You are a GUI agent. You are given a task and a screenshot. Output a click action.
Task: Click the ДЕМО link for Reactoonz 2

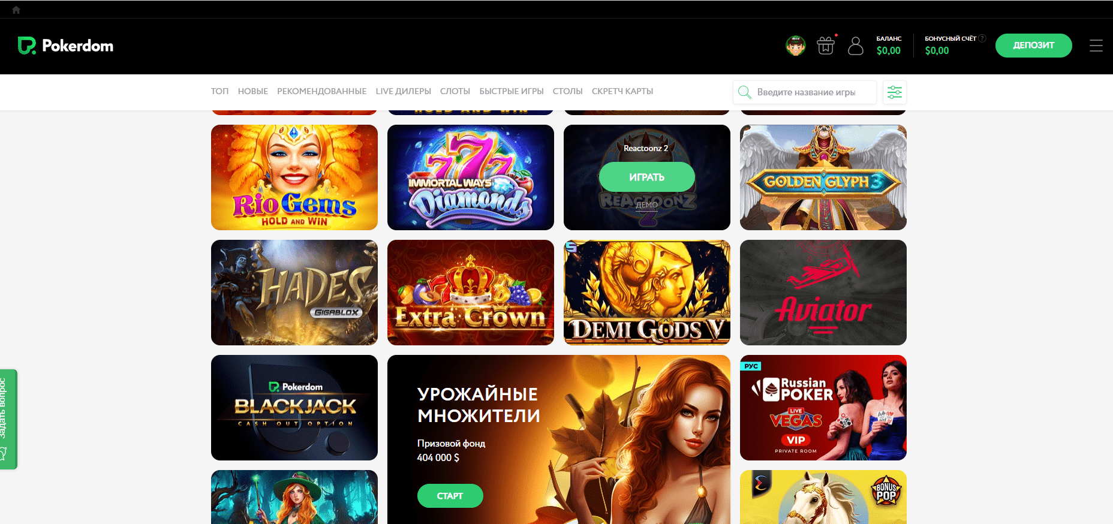coord(647,205)
